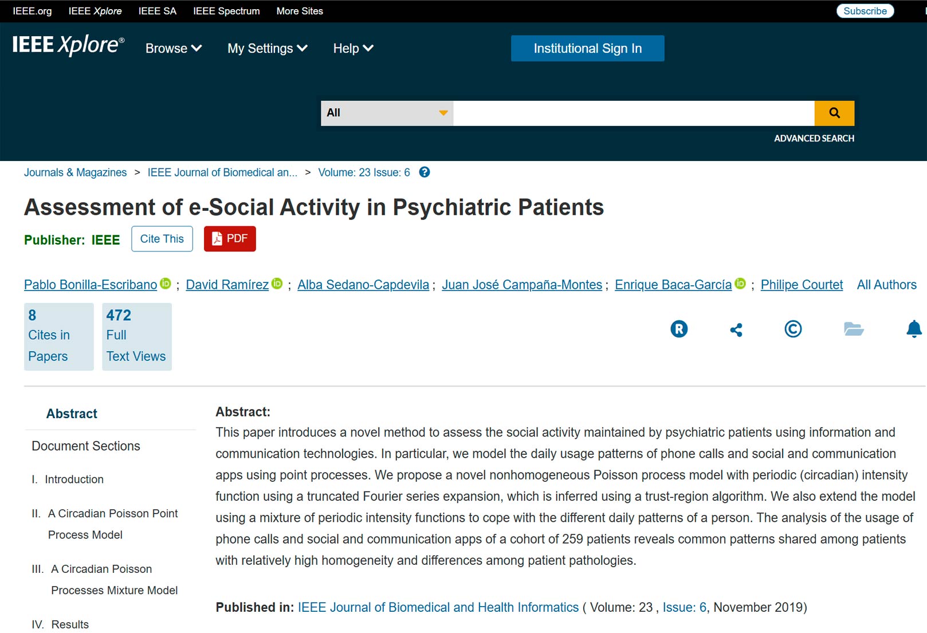Open author Enrique Baca-García's profile

(x=673, y=285)
